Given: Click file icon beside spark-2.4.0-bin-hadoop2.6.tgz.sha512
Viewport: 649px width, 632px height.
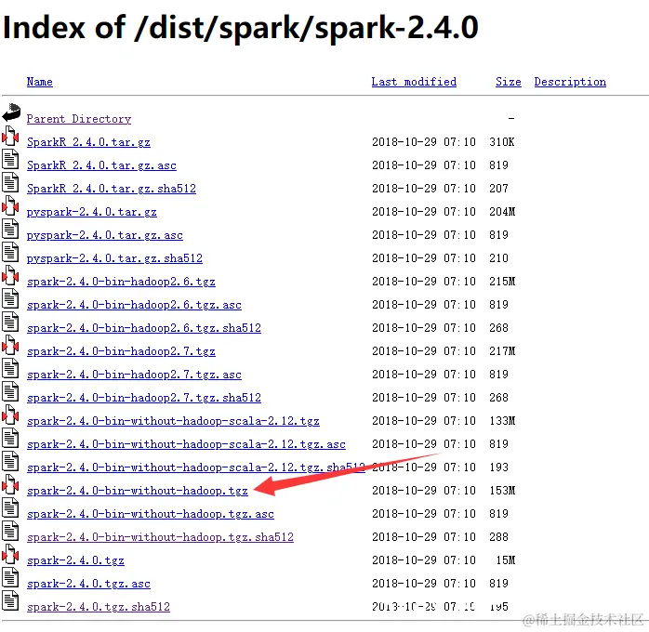Looking at the screenshot, I should [10, 321].
